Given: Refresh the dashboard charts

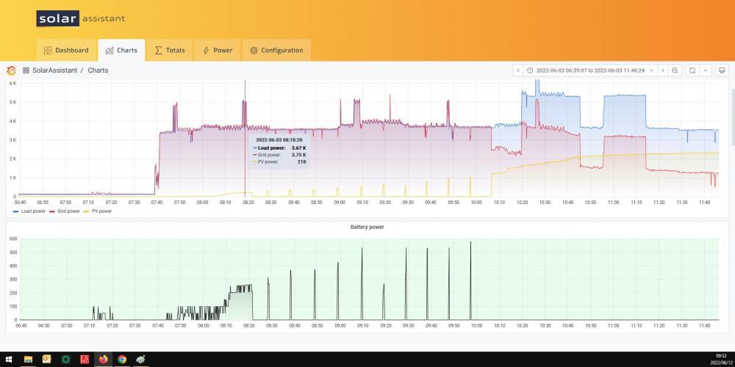Looking at the screenshot, I should (692, 70).
